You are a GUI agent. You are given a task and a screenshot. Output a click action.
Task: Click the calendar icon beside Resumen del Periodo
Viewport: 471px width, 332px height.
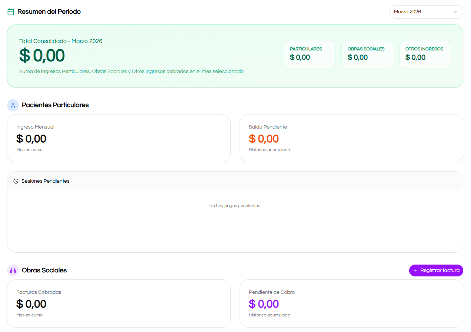(x=11, y=12)
